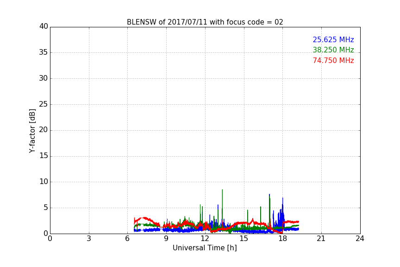The image size is (400, 267).
Task: Select the 25.625 MHz legend label
Action: pos(333,39)
